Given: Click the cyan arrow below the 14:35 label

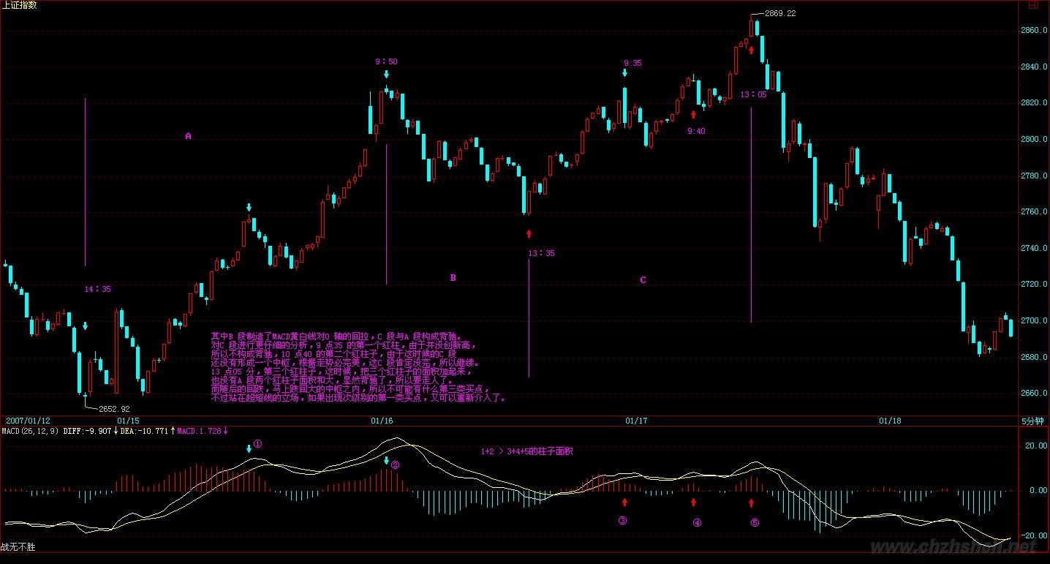Looking at the screenshot, I should 86,326.
